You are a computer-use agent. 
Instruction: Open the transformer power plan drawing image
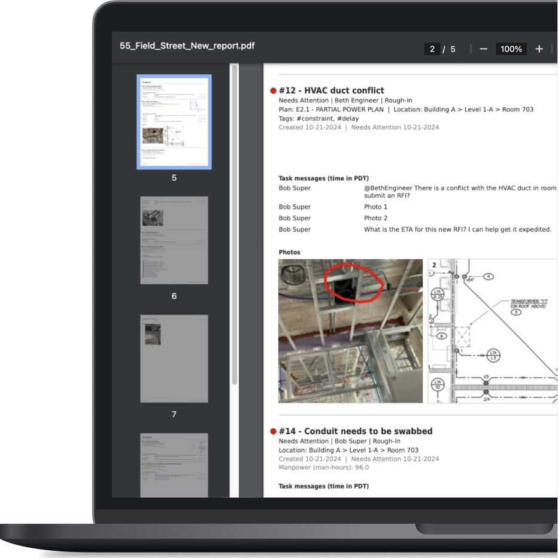pos(492,330)
